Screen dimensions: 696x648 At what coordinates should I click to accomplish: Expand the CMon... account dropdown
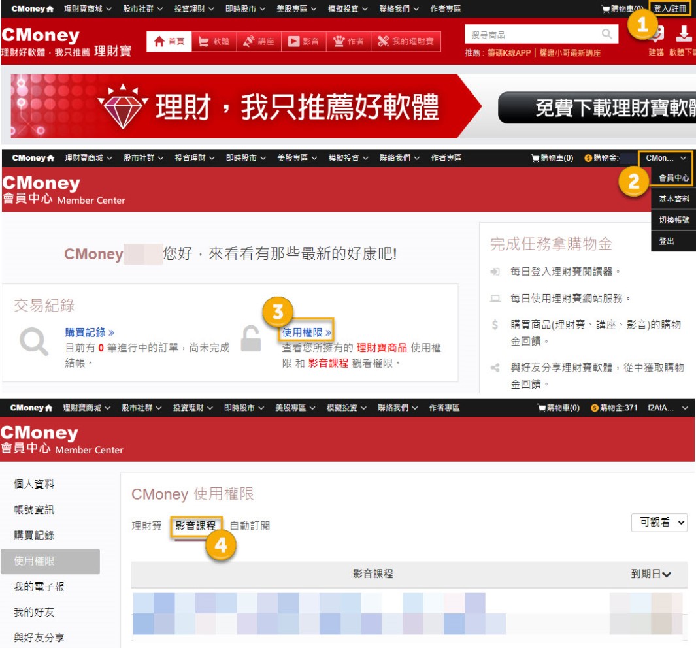(666, 158)
